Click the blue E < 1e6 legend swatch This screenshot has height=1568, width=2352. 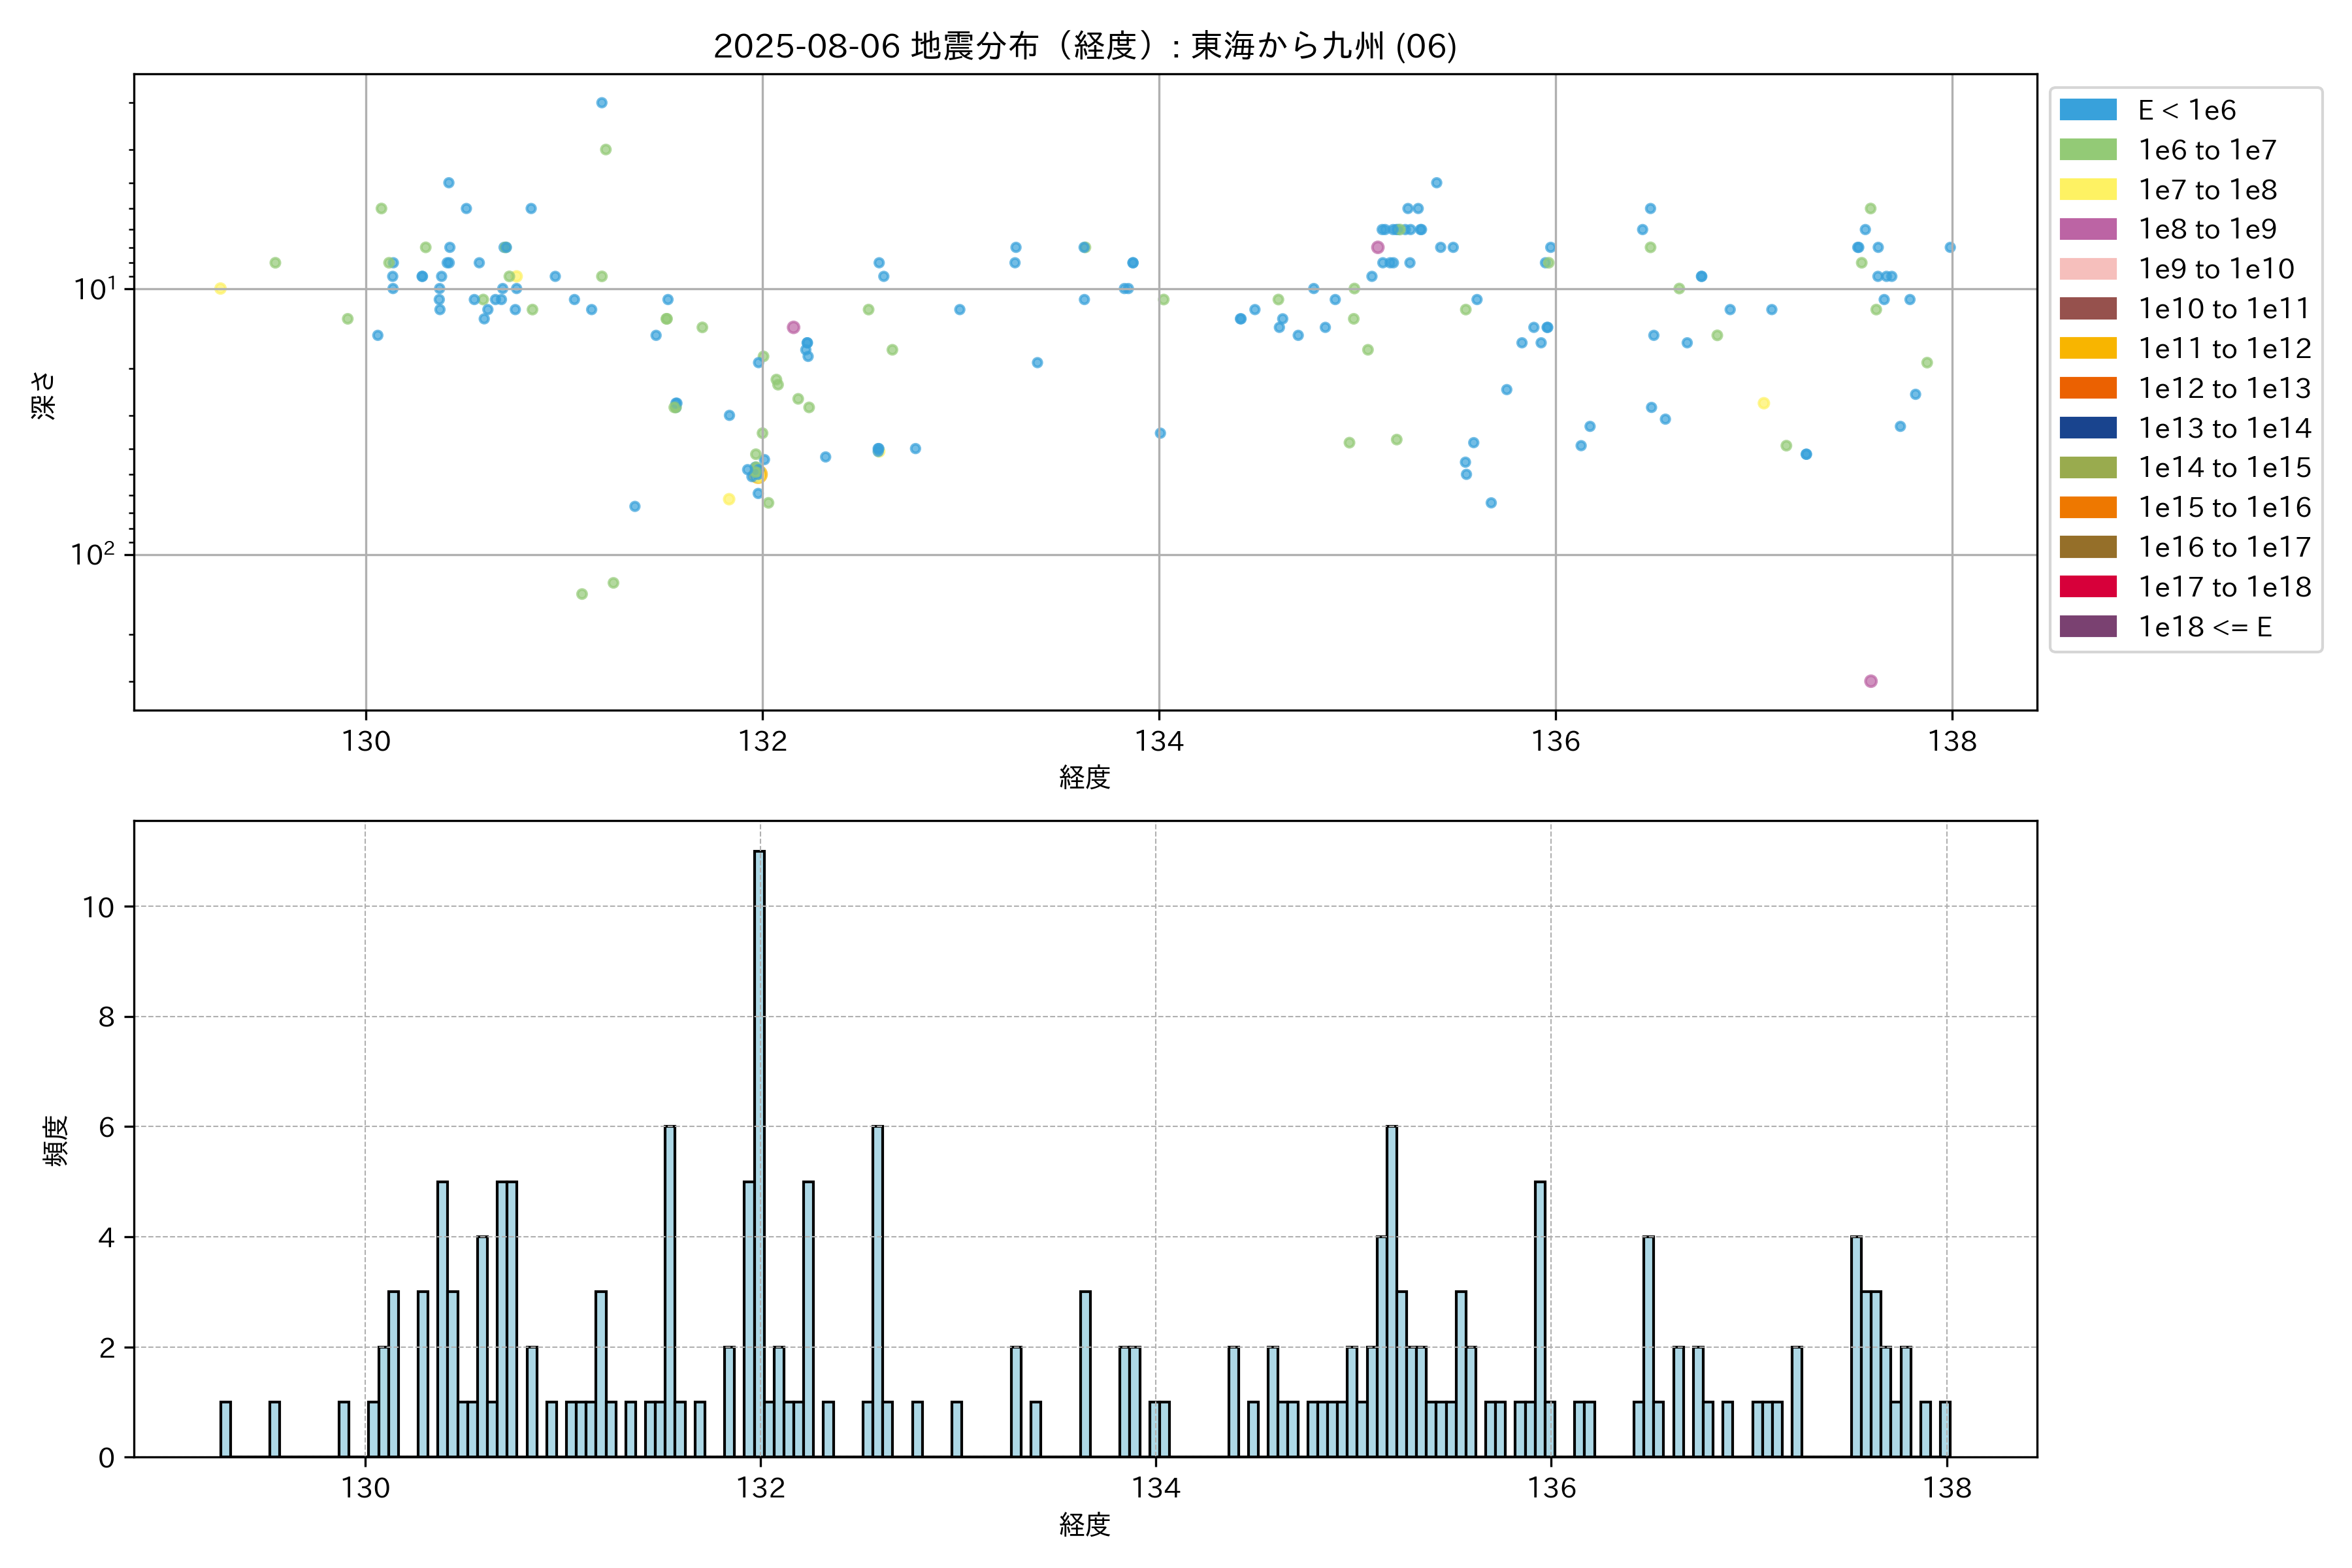(2087, 110)
